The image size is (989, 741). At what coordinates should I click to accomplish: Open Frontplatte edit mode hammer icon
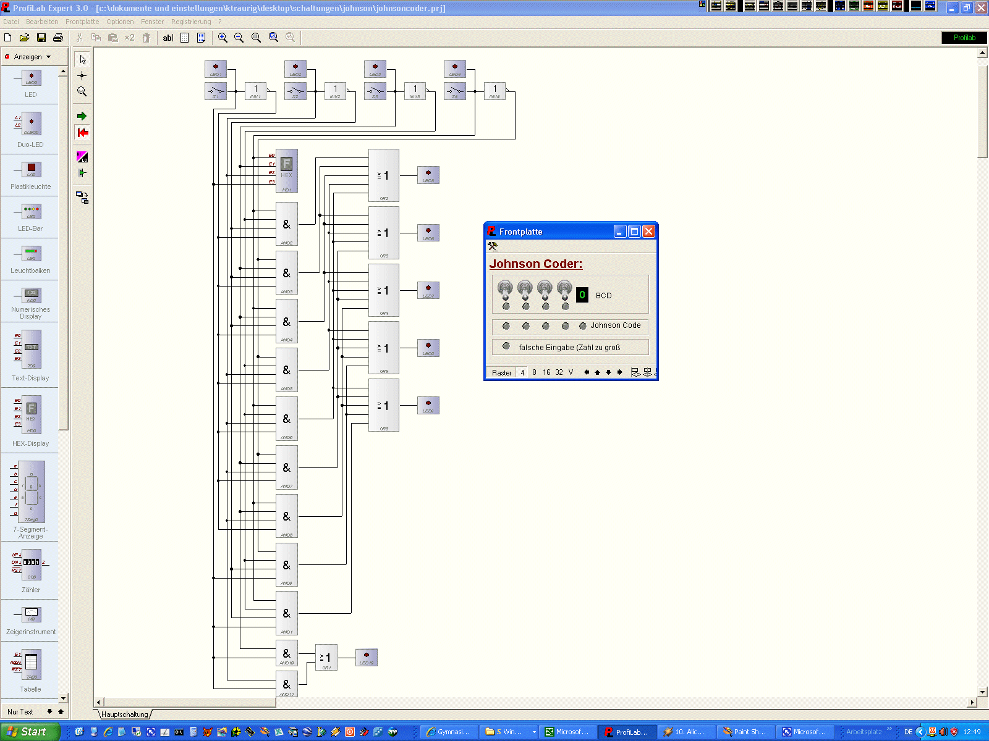(x=493, y=246)
